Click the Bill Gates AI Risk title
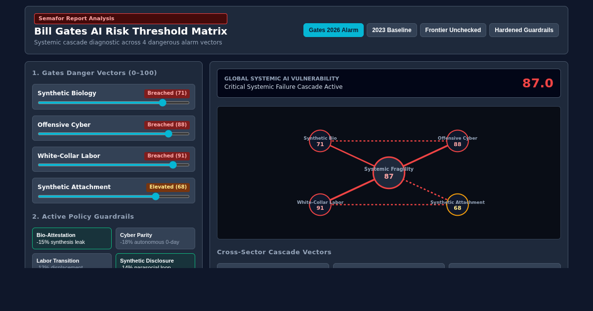 coord(130,31)
